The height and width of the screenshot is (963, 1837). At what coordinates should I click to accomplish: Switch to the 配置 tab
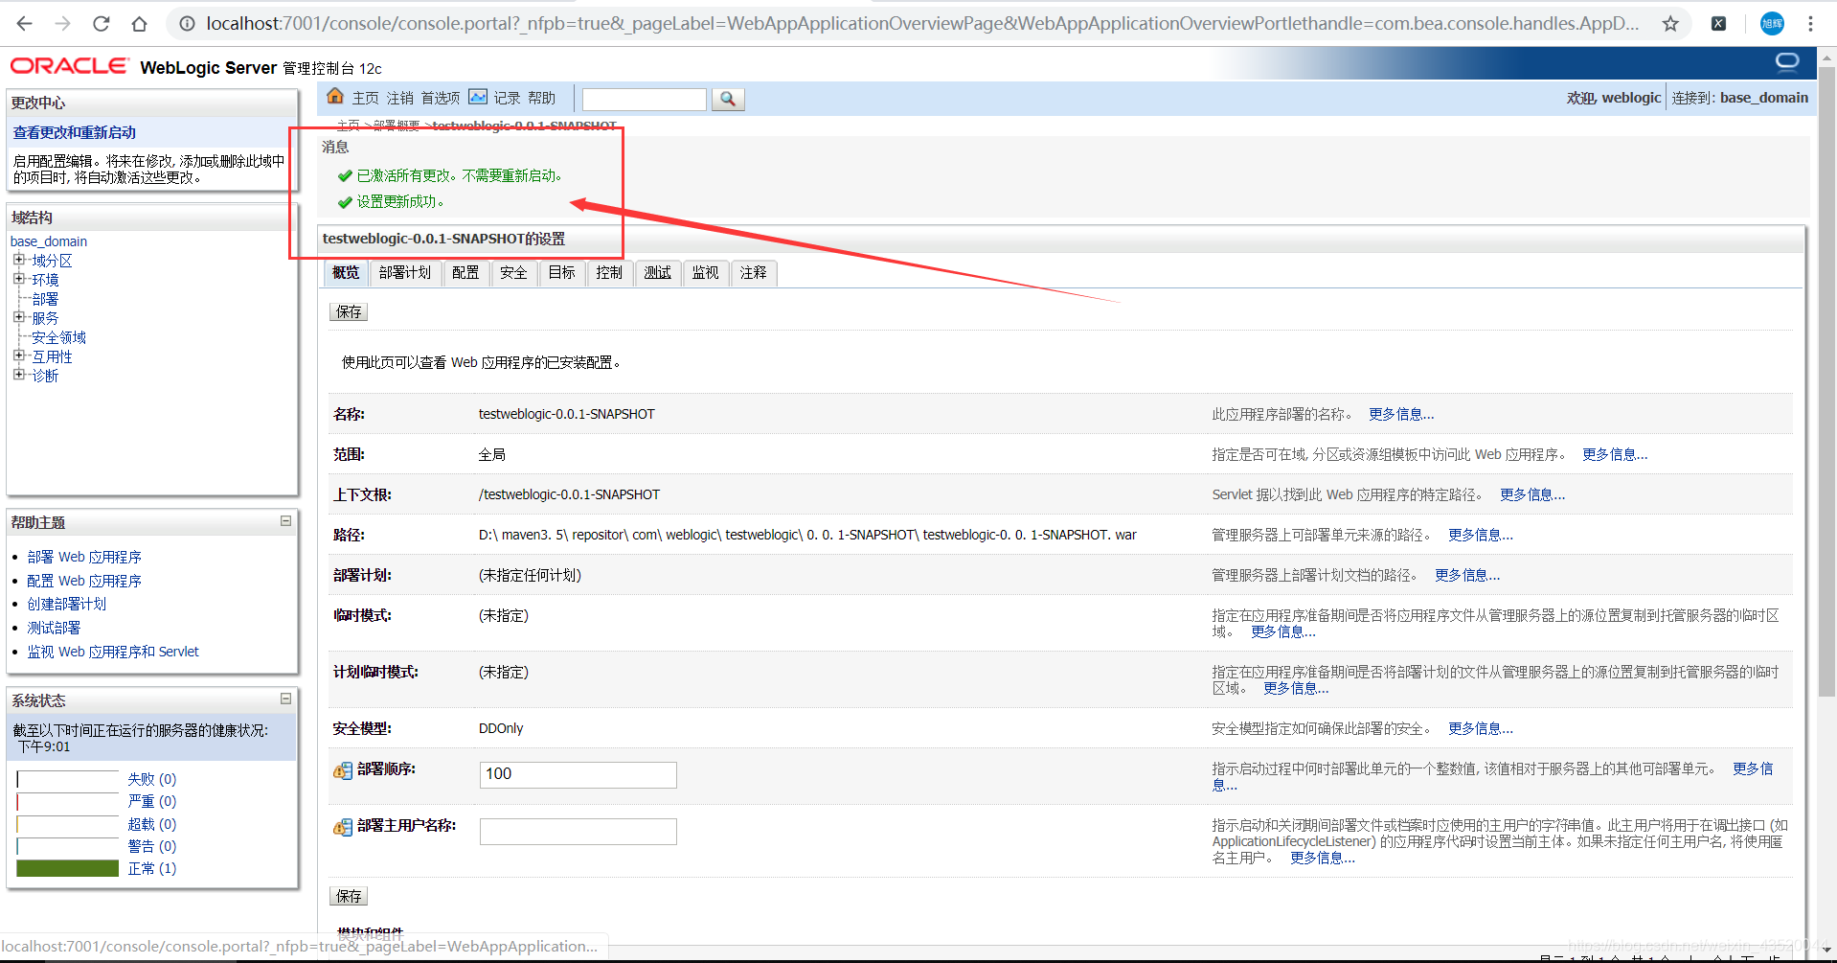pos(465,273)
